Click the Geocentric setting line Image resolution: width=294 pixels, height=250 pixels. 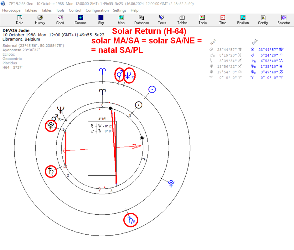pyautogui.click(x=12, y=58)
